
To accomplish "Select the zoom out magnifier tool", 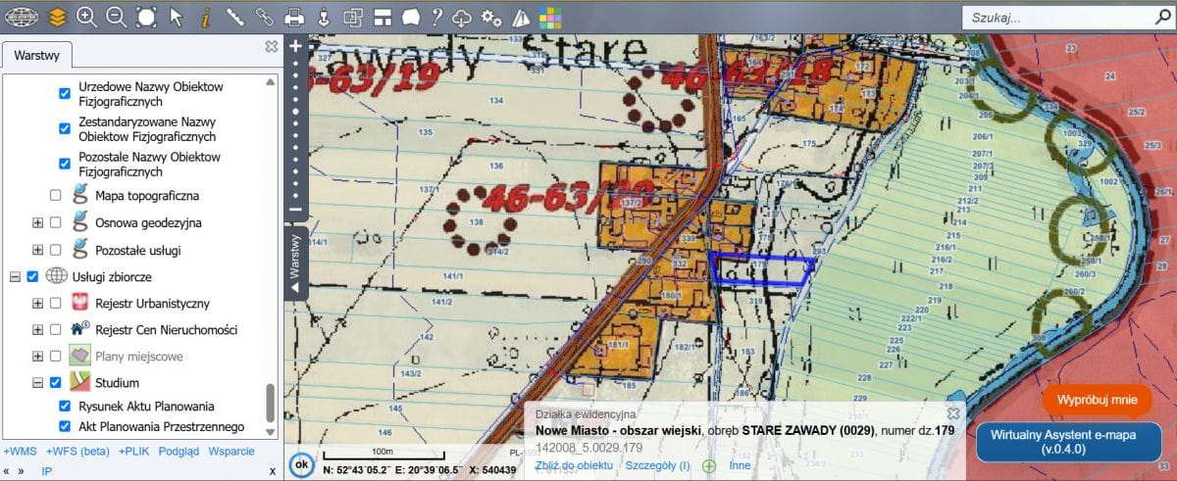I will [x=117, y=17].
